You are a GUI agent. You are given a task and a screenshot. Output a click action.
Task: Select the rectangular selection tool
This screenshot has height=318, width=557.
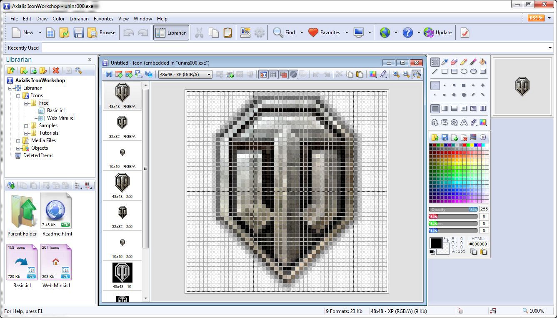click(x=435, y=62)
